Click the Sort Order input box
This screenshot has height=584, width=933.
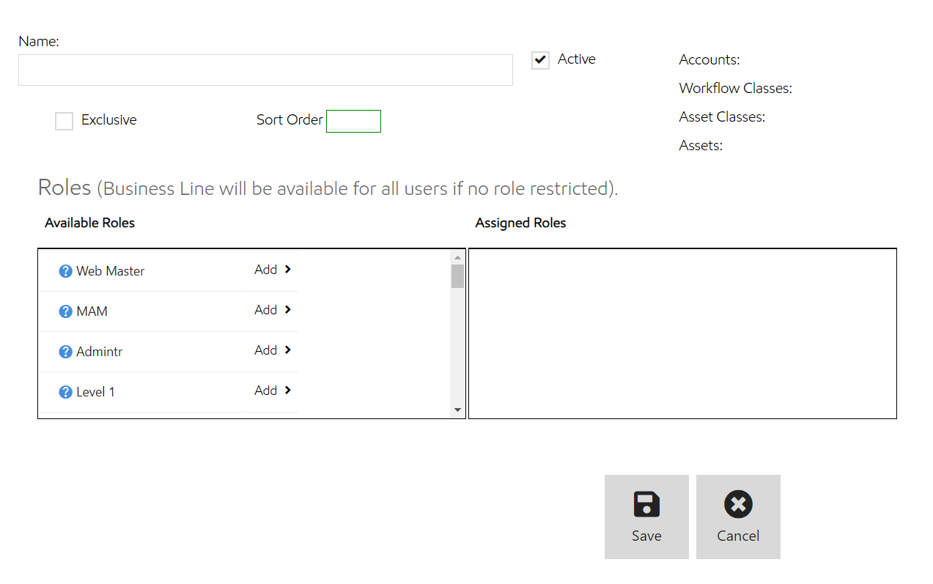(x=353, y=121)
